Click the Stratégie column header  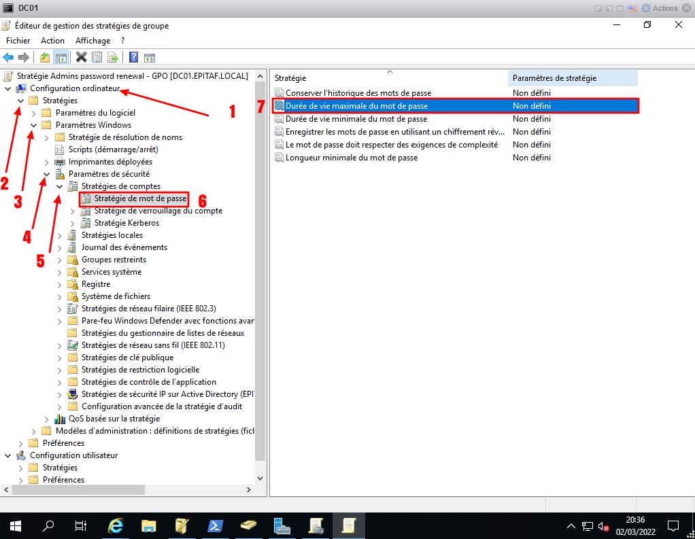388,78
